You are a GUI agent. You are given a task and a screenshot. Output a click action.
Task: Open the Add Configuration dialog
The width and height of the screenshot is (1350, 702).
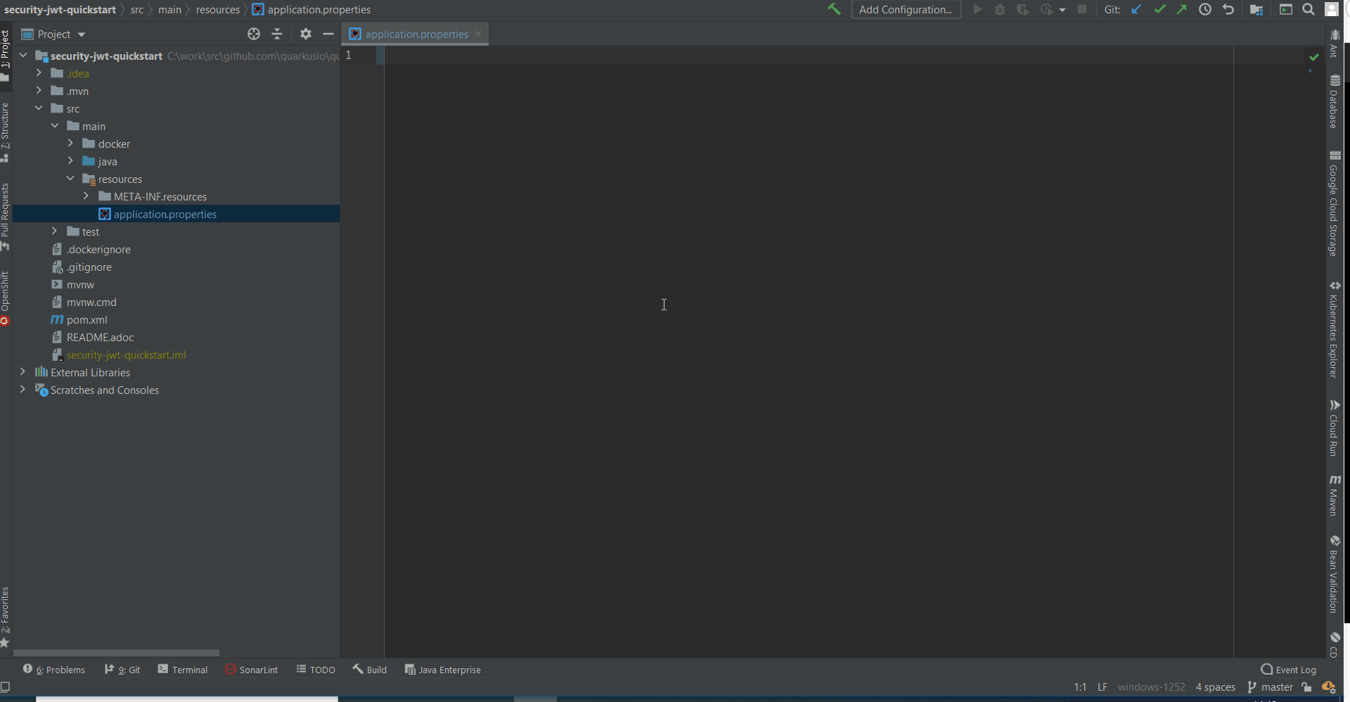906,9
